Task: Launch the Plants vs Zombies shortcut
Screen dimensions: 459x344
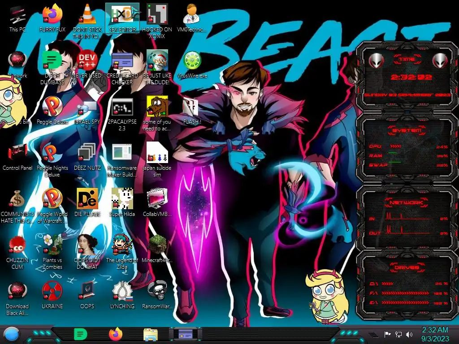Action: [x=52, y=252]
